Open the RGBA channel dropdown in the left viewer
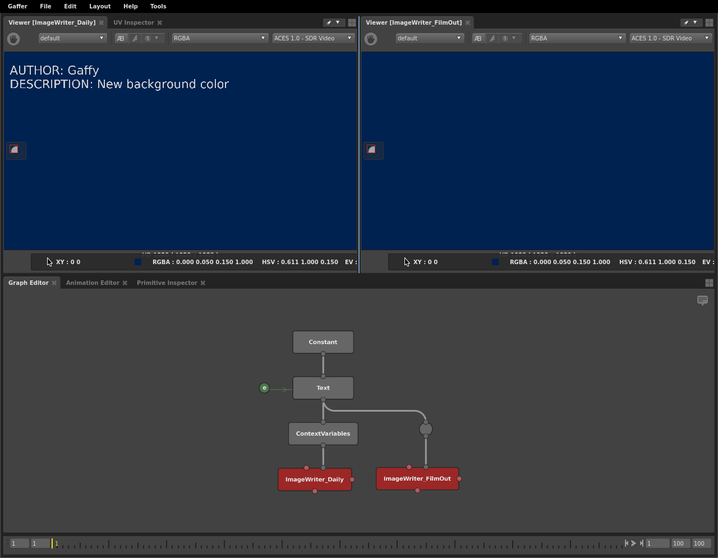Image resolution: width=718 pixels, height=558 pixels. (219, 39)
